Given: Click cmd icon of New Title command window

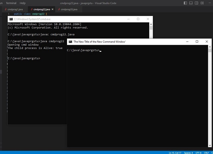Looking at the screenshot, I should (70, 42).
